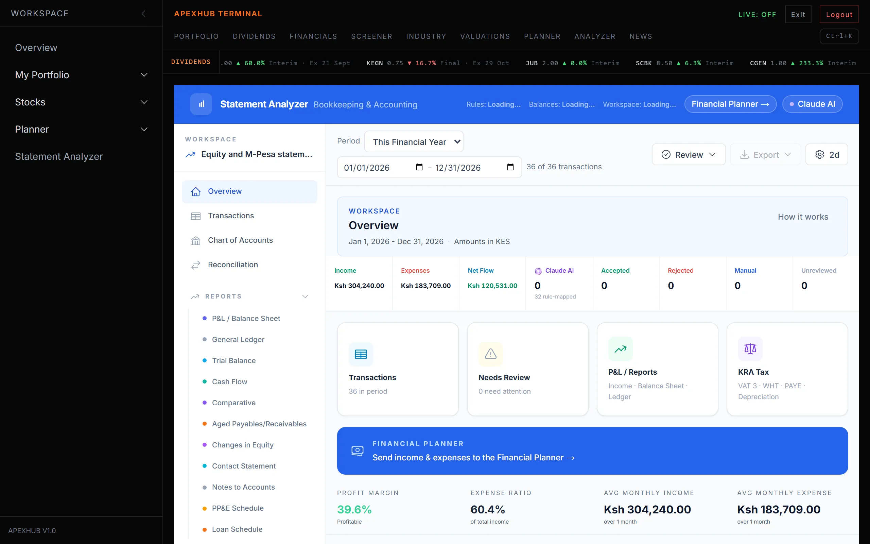870x544 pixels.
Task: Open the PORTFOLIO tab
Action: [x=196, y=36]
